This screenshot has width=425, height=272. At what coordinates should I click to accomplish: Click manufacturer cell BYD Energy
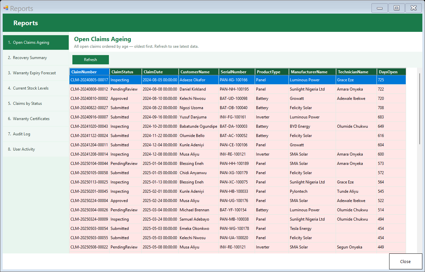coord(312,126)
